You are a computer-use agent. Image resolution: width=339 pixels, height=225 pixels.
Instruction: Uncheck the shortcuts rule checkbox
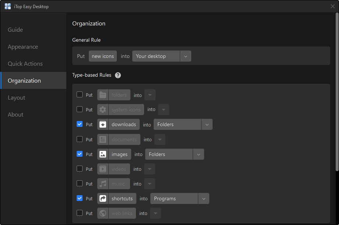(80, 198)
